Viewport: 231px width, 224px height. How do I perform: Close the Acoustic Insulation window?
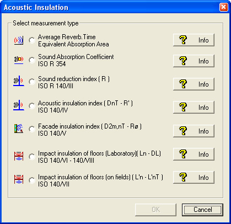pos(223,7)
